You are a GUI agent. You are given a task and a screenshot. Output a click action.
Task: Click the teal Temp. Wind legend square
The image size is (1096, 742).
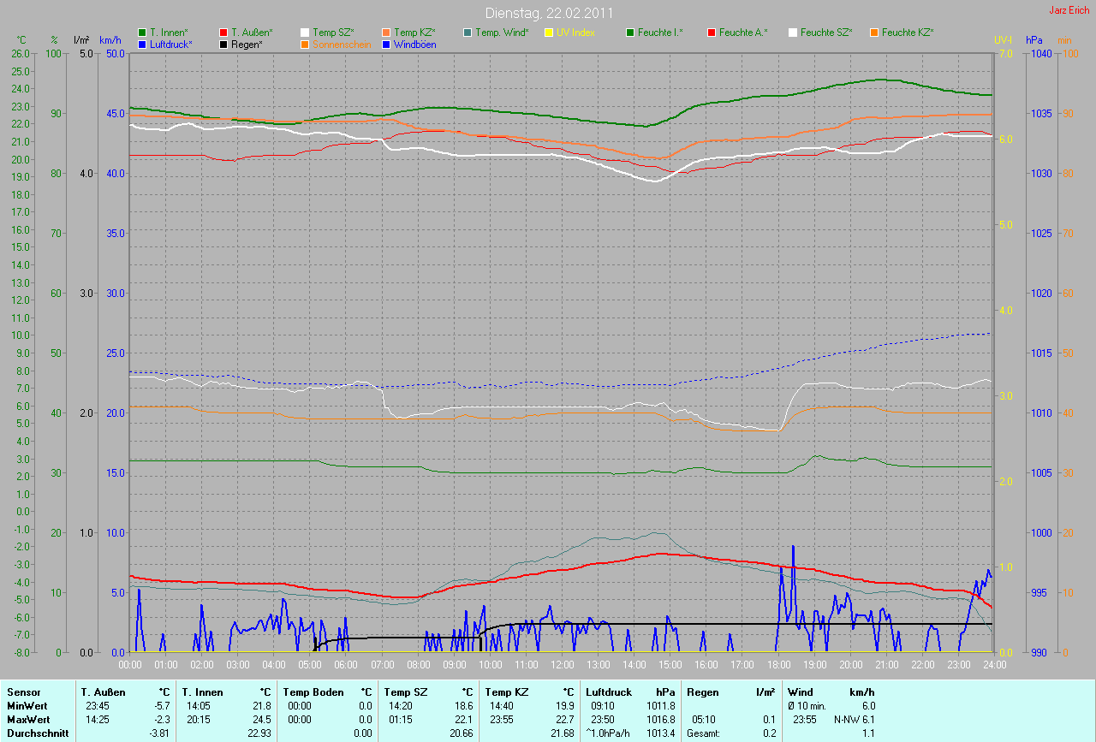(468, 33)
